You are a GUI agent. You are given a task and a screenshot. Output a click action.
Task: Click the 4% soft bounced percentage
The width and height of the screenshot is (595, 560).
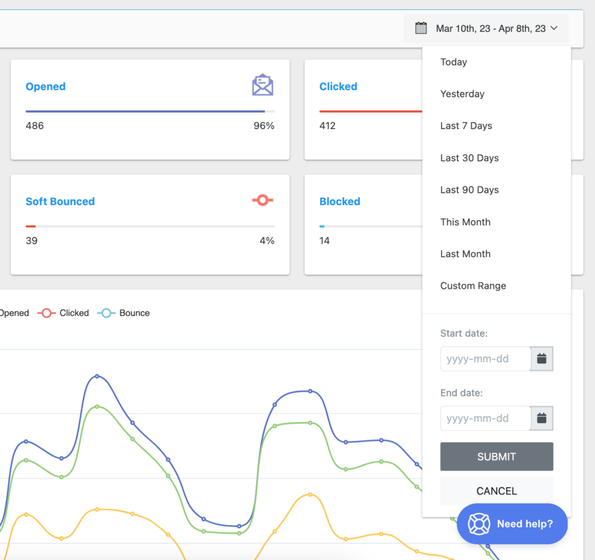point(267,240)
